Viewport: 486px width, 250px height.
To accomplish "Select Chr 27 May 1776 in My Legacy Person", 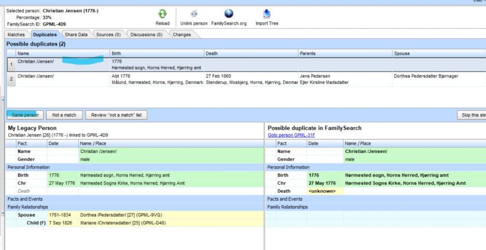I will click(134, 183).
